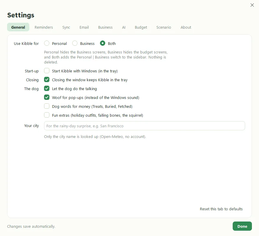The width and height of the screenshot is (259, 236).
Task: Click 'The dog' row label
Action: pos(31,89)
